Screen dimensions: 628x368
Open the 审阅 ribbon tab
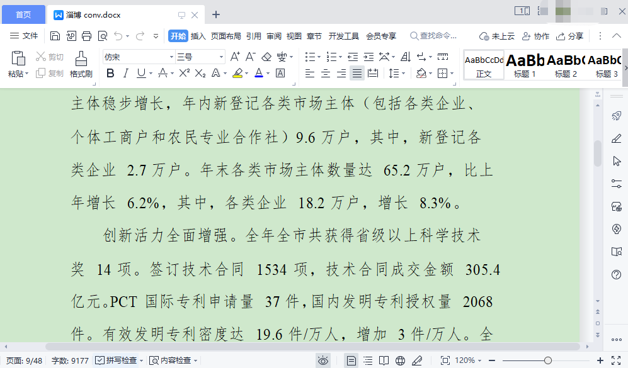pos(274,36)
